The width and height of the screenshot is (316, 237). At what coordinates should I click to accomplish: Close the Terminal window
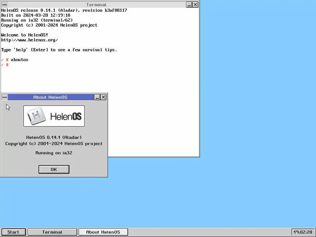tap(195, 5)
